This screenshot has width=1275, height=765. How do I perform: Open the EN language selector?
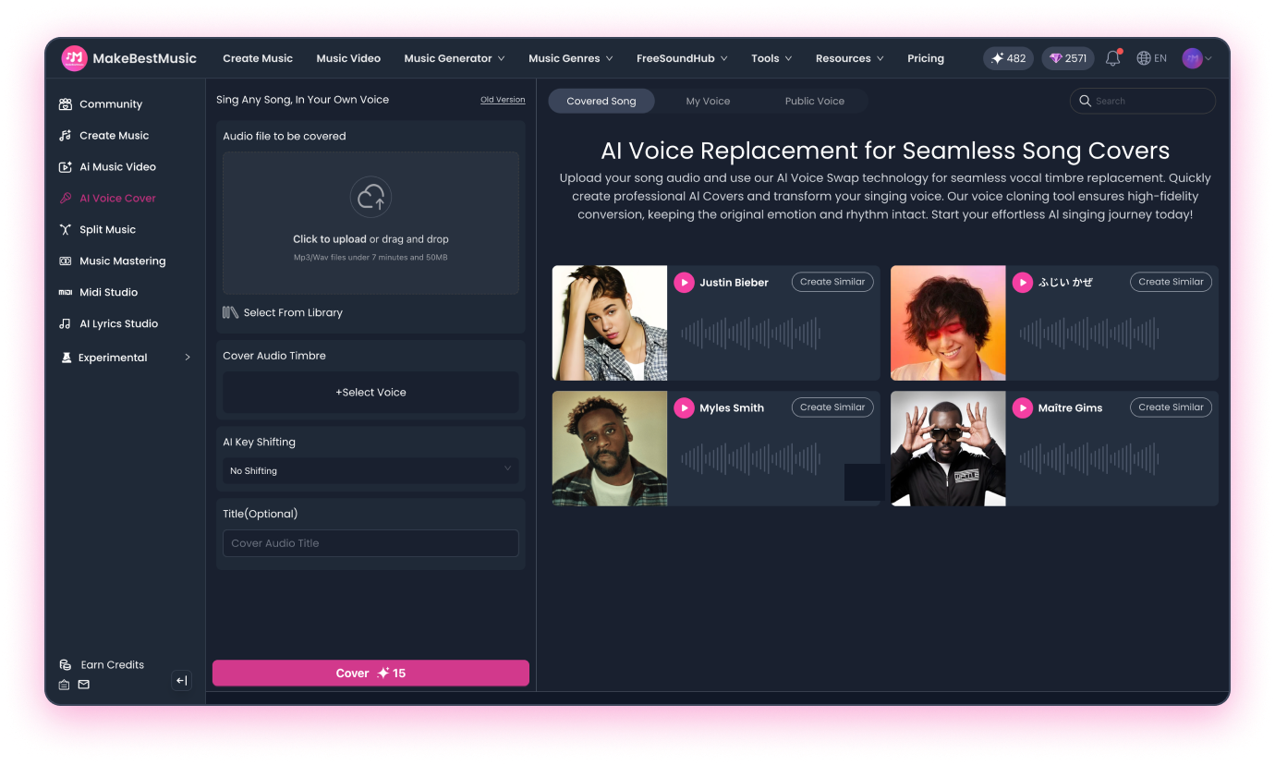[x=1151, y=58]
